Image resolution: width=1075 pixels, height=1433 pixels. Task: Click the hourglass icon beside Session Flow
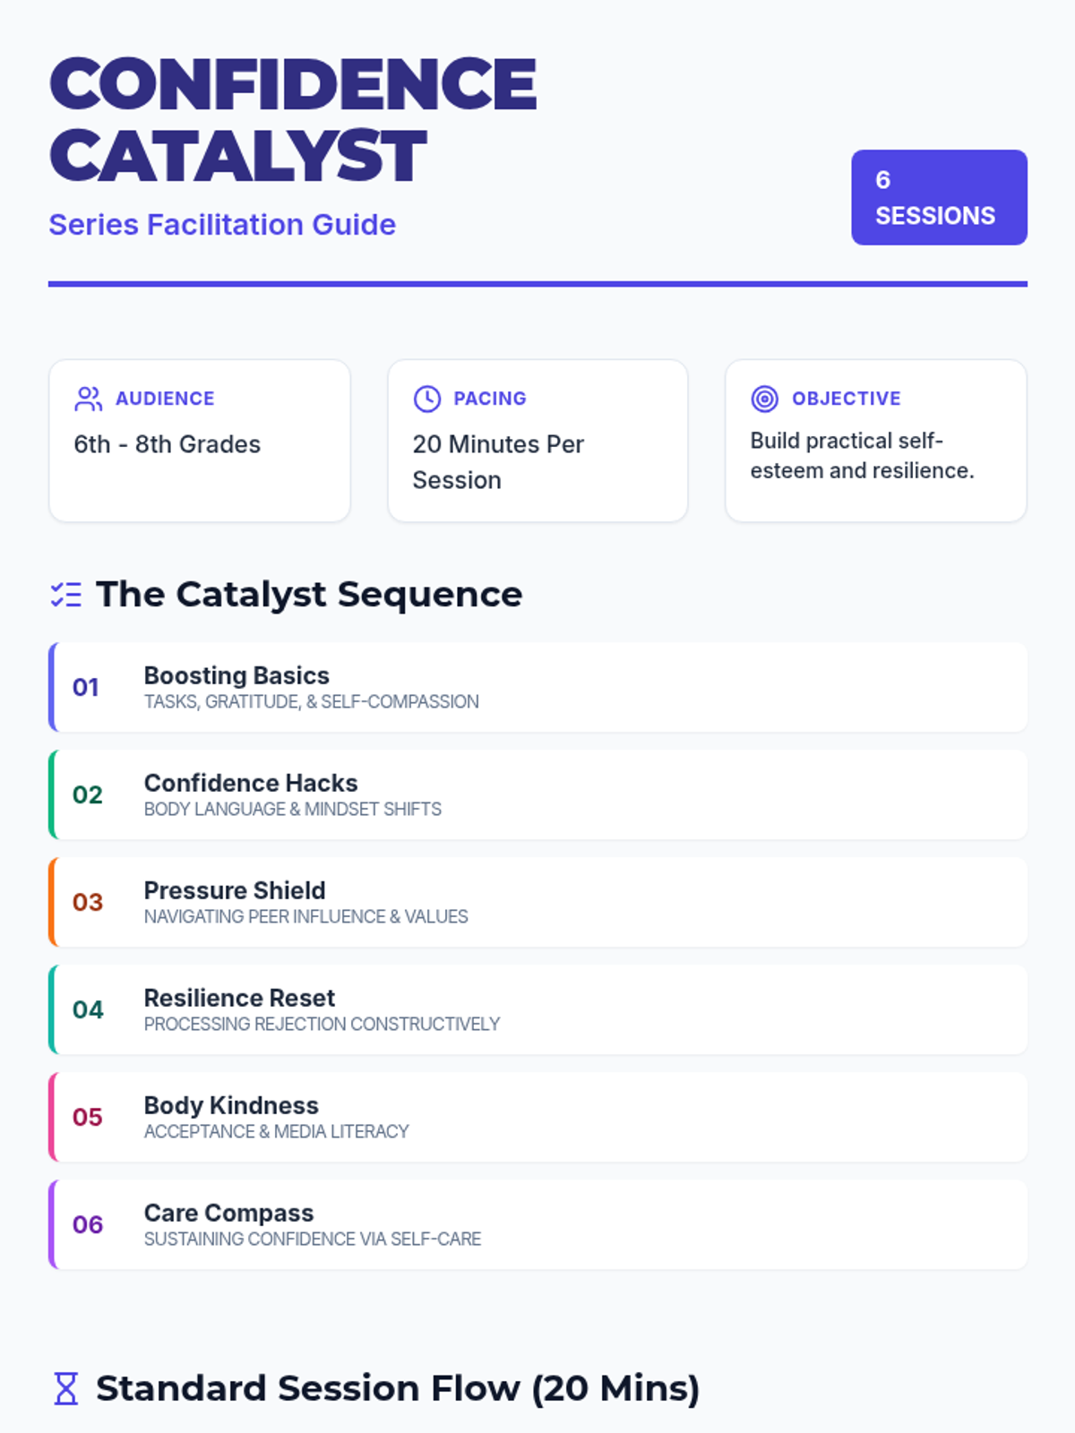(x=66, y=1388)
